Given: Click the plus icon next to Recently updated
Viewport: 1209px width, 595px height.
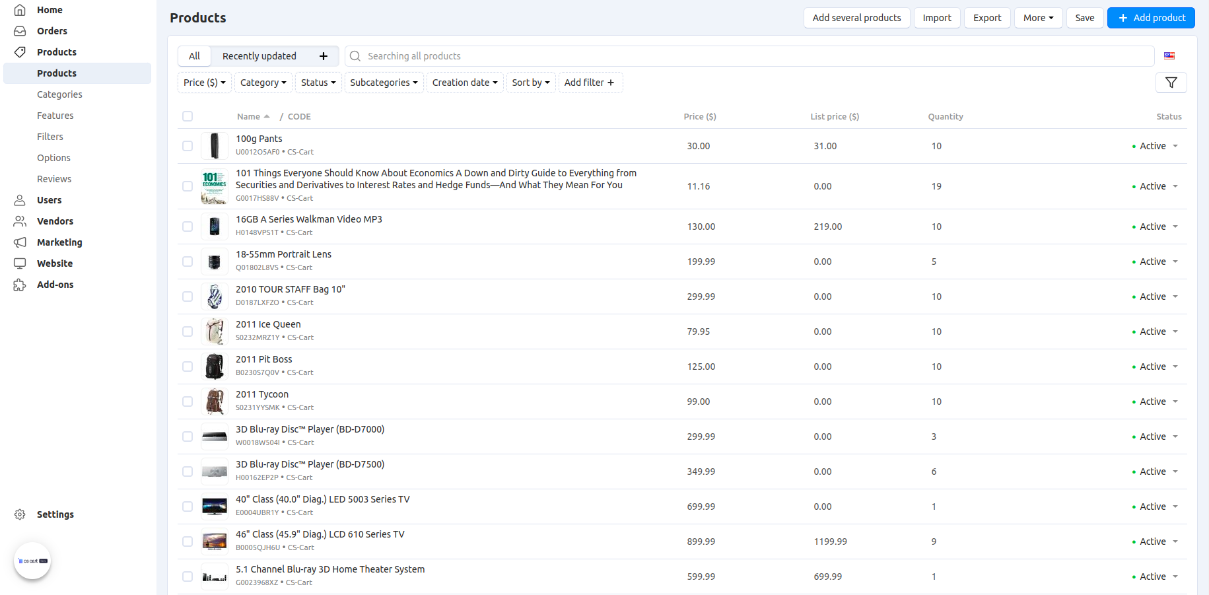Looking at the screenshot, I should [324, 56].
